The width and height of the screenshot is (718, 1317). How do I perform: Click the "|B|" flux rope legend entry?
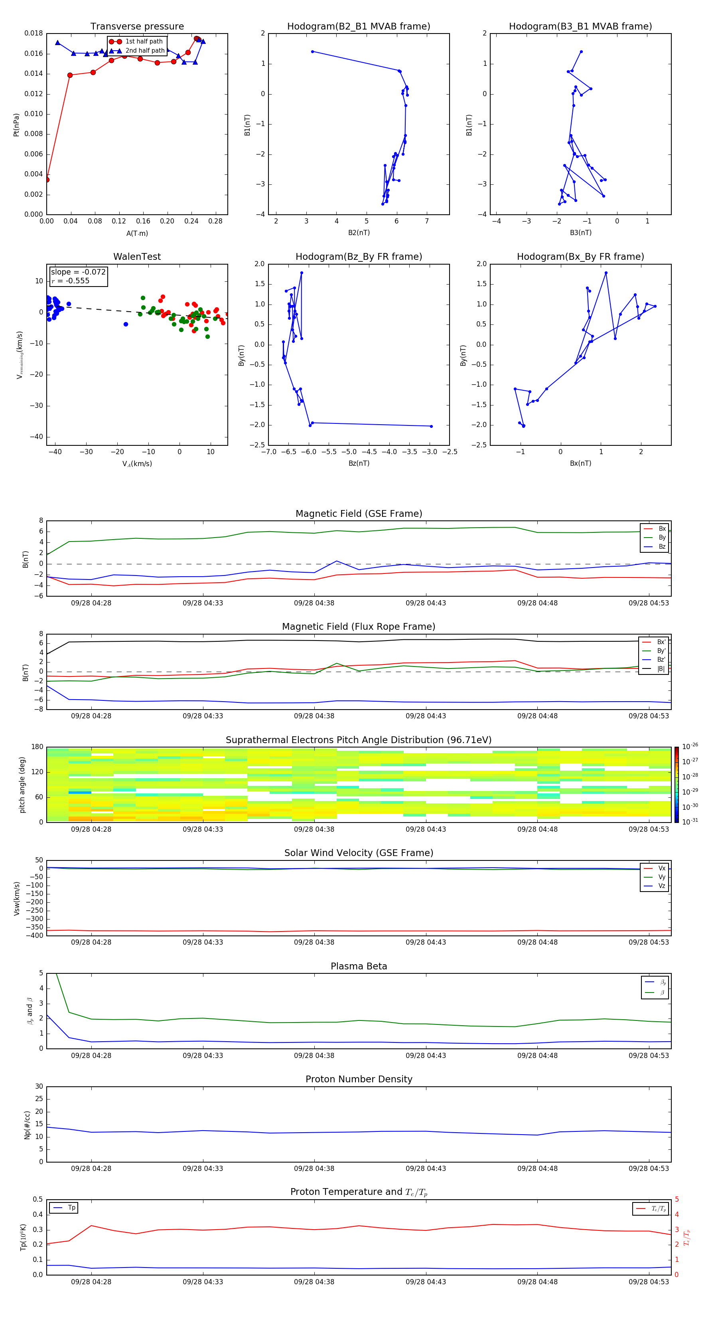pyautogui.click(x=654, y=669)
